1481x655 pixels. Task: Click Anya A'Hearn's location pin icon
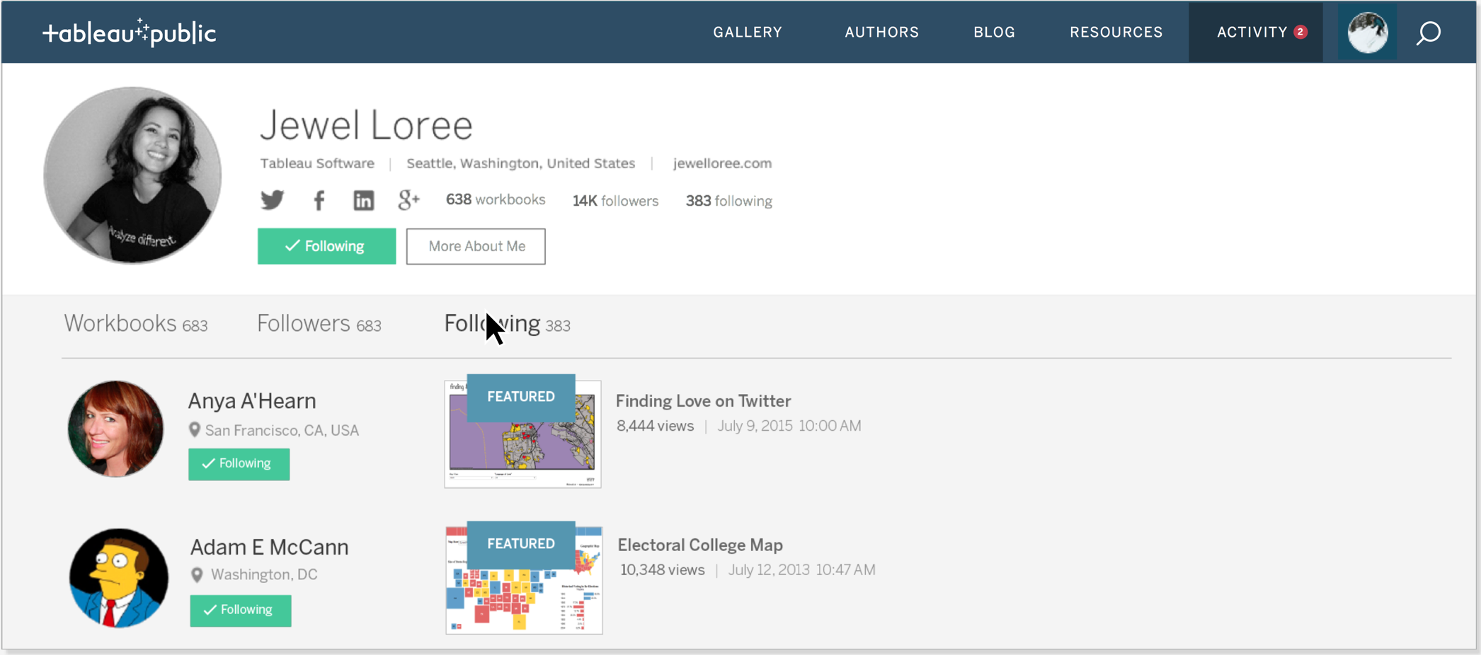tap(195, 430)
